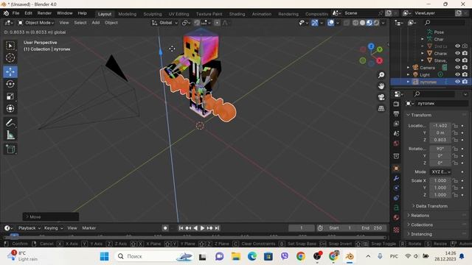Toggle visibility eye of лутопик collection

coord(457,82)
